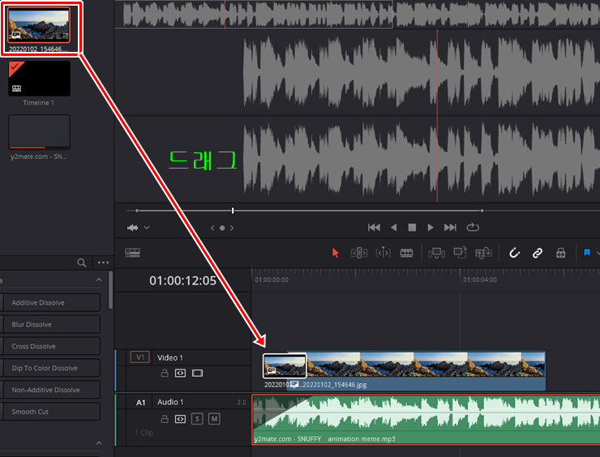
Task: Select the Smooth Cut transition
Action: pos(51,412)
